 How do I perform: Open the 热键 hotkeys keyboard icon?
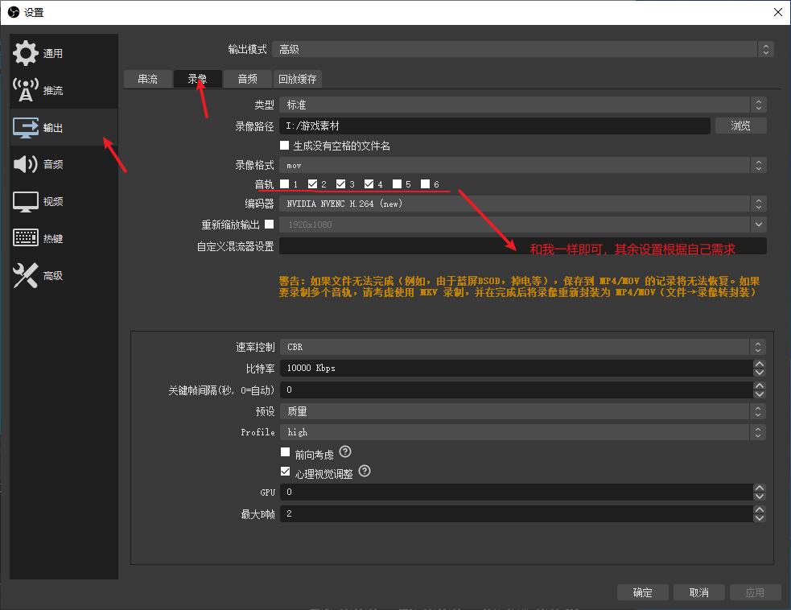pos(25,237)
